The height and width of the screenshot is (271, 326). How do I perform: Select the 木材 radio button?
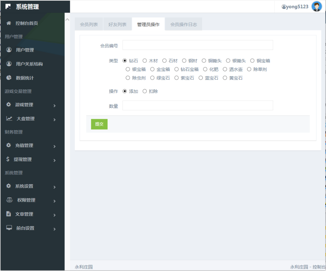point(145,61)
